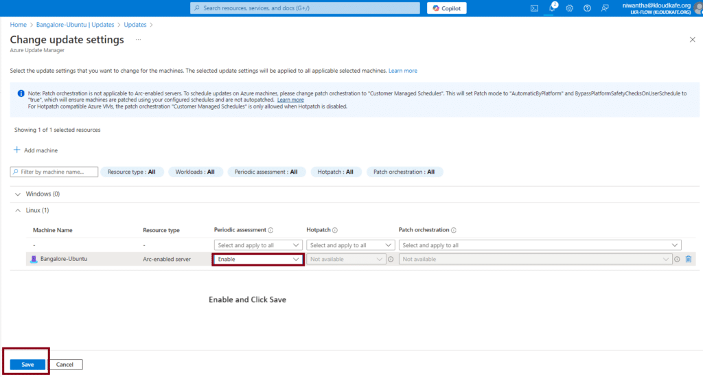Open portal settings gear
The height and width of the screenshot is (377, 703).
[x=569, y=8]
